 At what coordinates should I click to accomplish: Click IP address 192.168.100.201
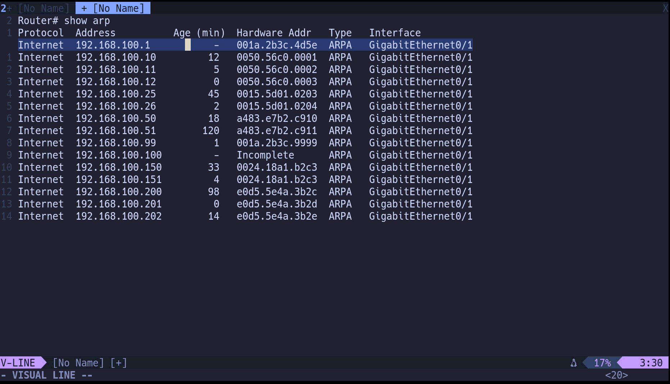pyautogui.click(x=119, y=204)
